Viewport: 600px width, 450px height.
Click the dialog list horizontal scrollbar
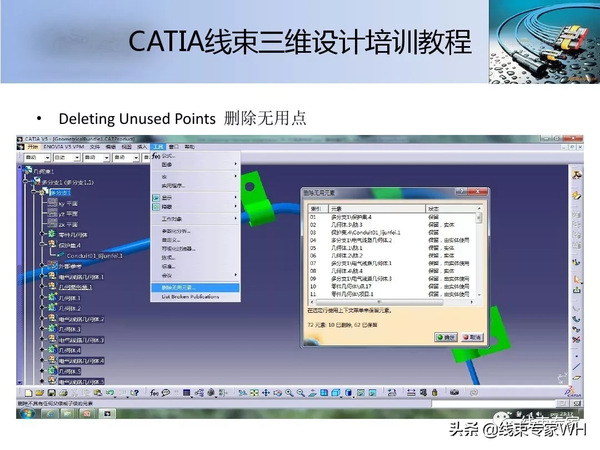(x=392, y=302)
